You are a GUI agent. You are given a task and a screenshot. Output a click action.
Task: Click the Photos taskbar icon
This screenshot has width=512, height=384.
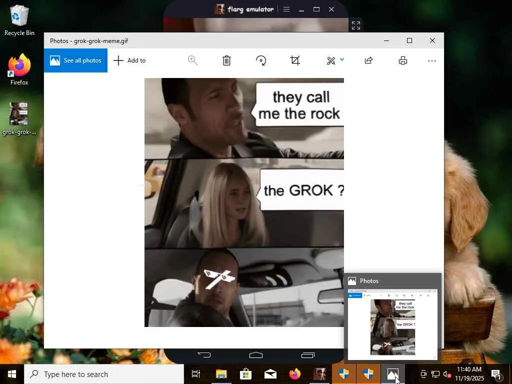point(393,374)
